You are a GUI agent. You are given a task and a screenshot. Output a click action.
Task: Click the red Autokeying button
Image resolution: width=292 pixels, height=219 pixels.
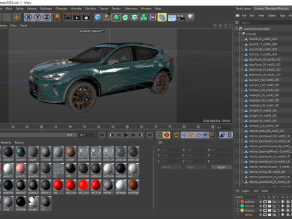pyautogui.click(x=167, y=135)
